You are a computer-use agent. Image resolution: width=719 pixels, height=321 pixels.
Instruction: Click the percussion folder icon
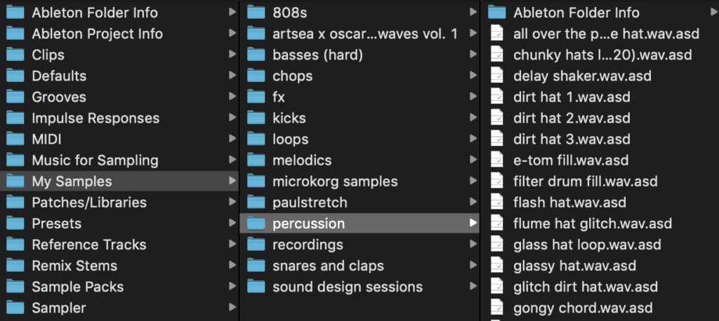[256, 224]
